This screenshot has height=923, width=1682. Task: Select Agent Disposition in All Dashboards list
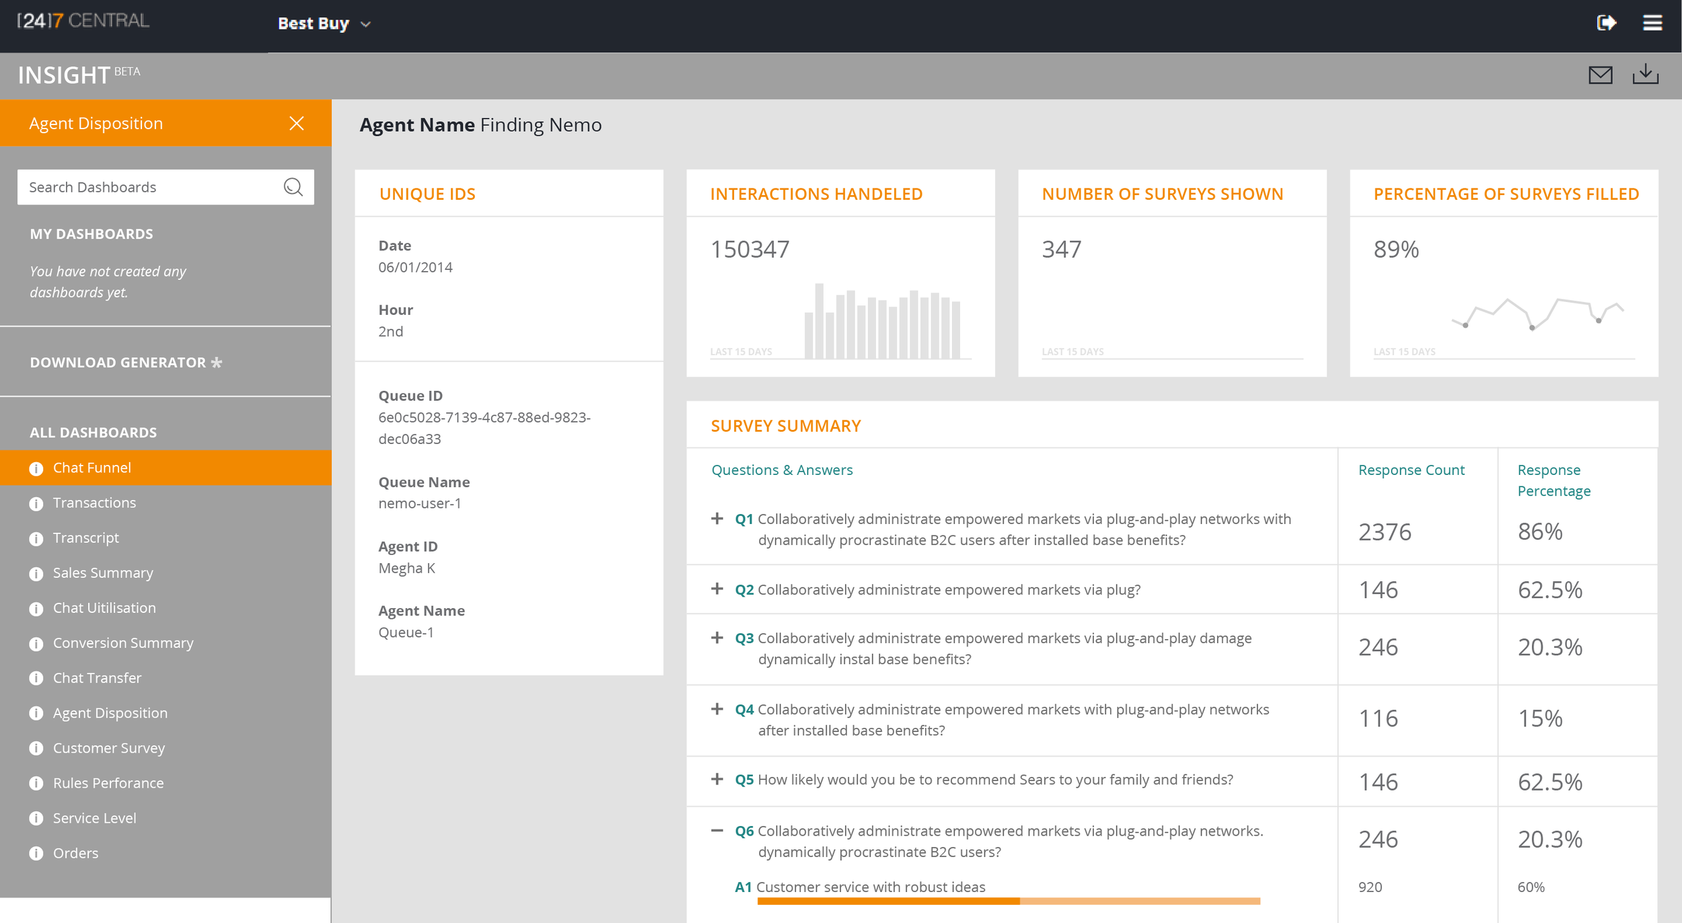click(110, 712)
